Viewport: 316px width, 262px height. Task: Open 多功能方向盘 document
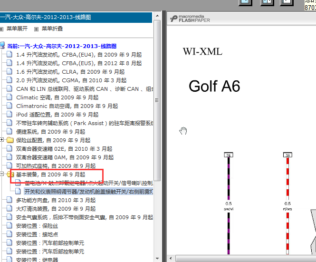click(56, 200)
